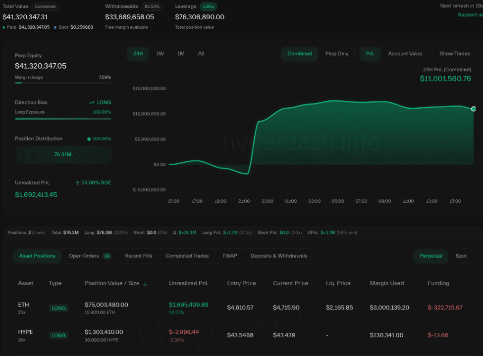483x356 pixels.
Task: Click the LONG trend arrow icon in Direction Bias
Action: (92, 102)
